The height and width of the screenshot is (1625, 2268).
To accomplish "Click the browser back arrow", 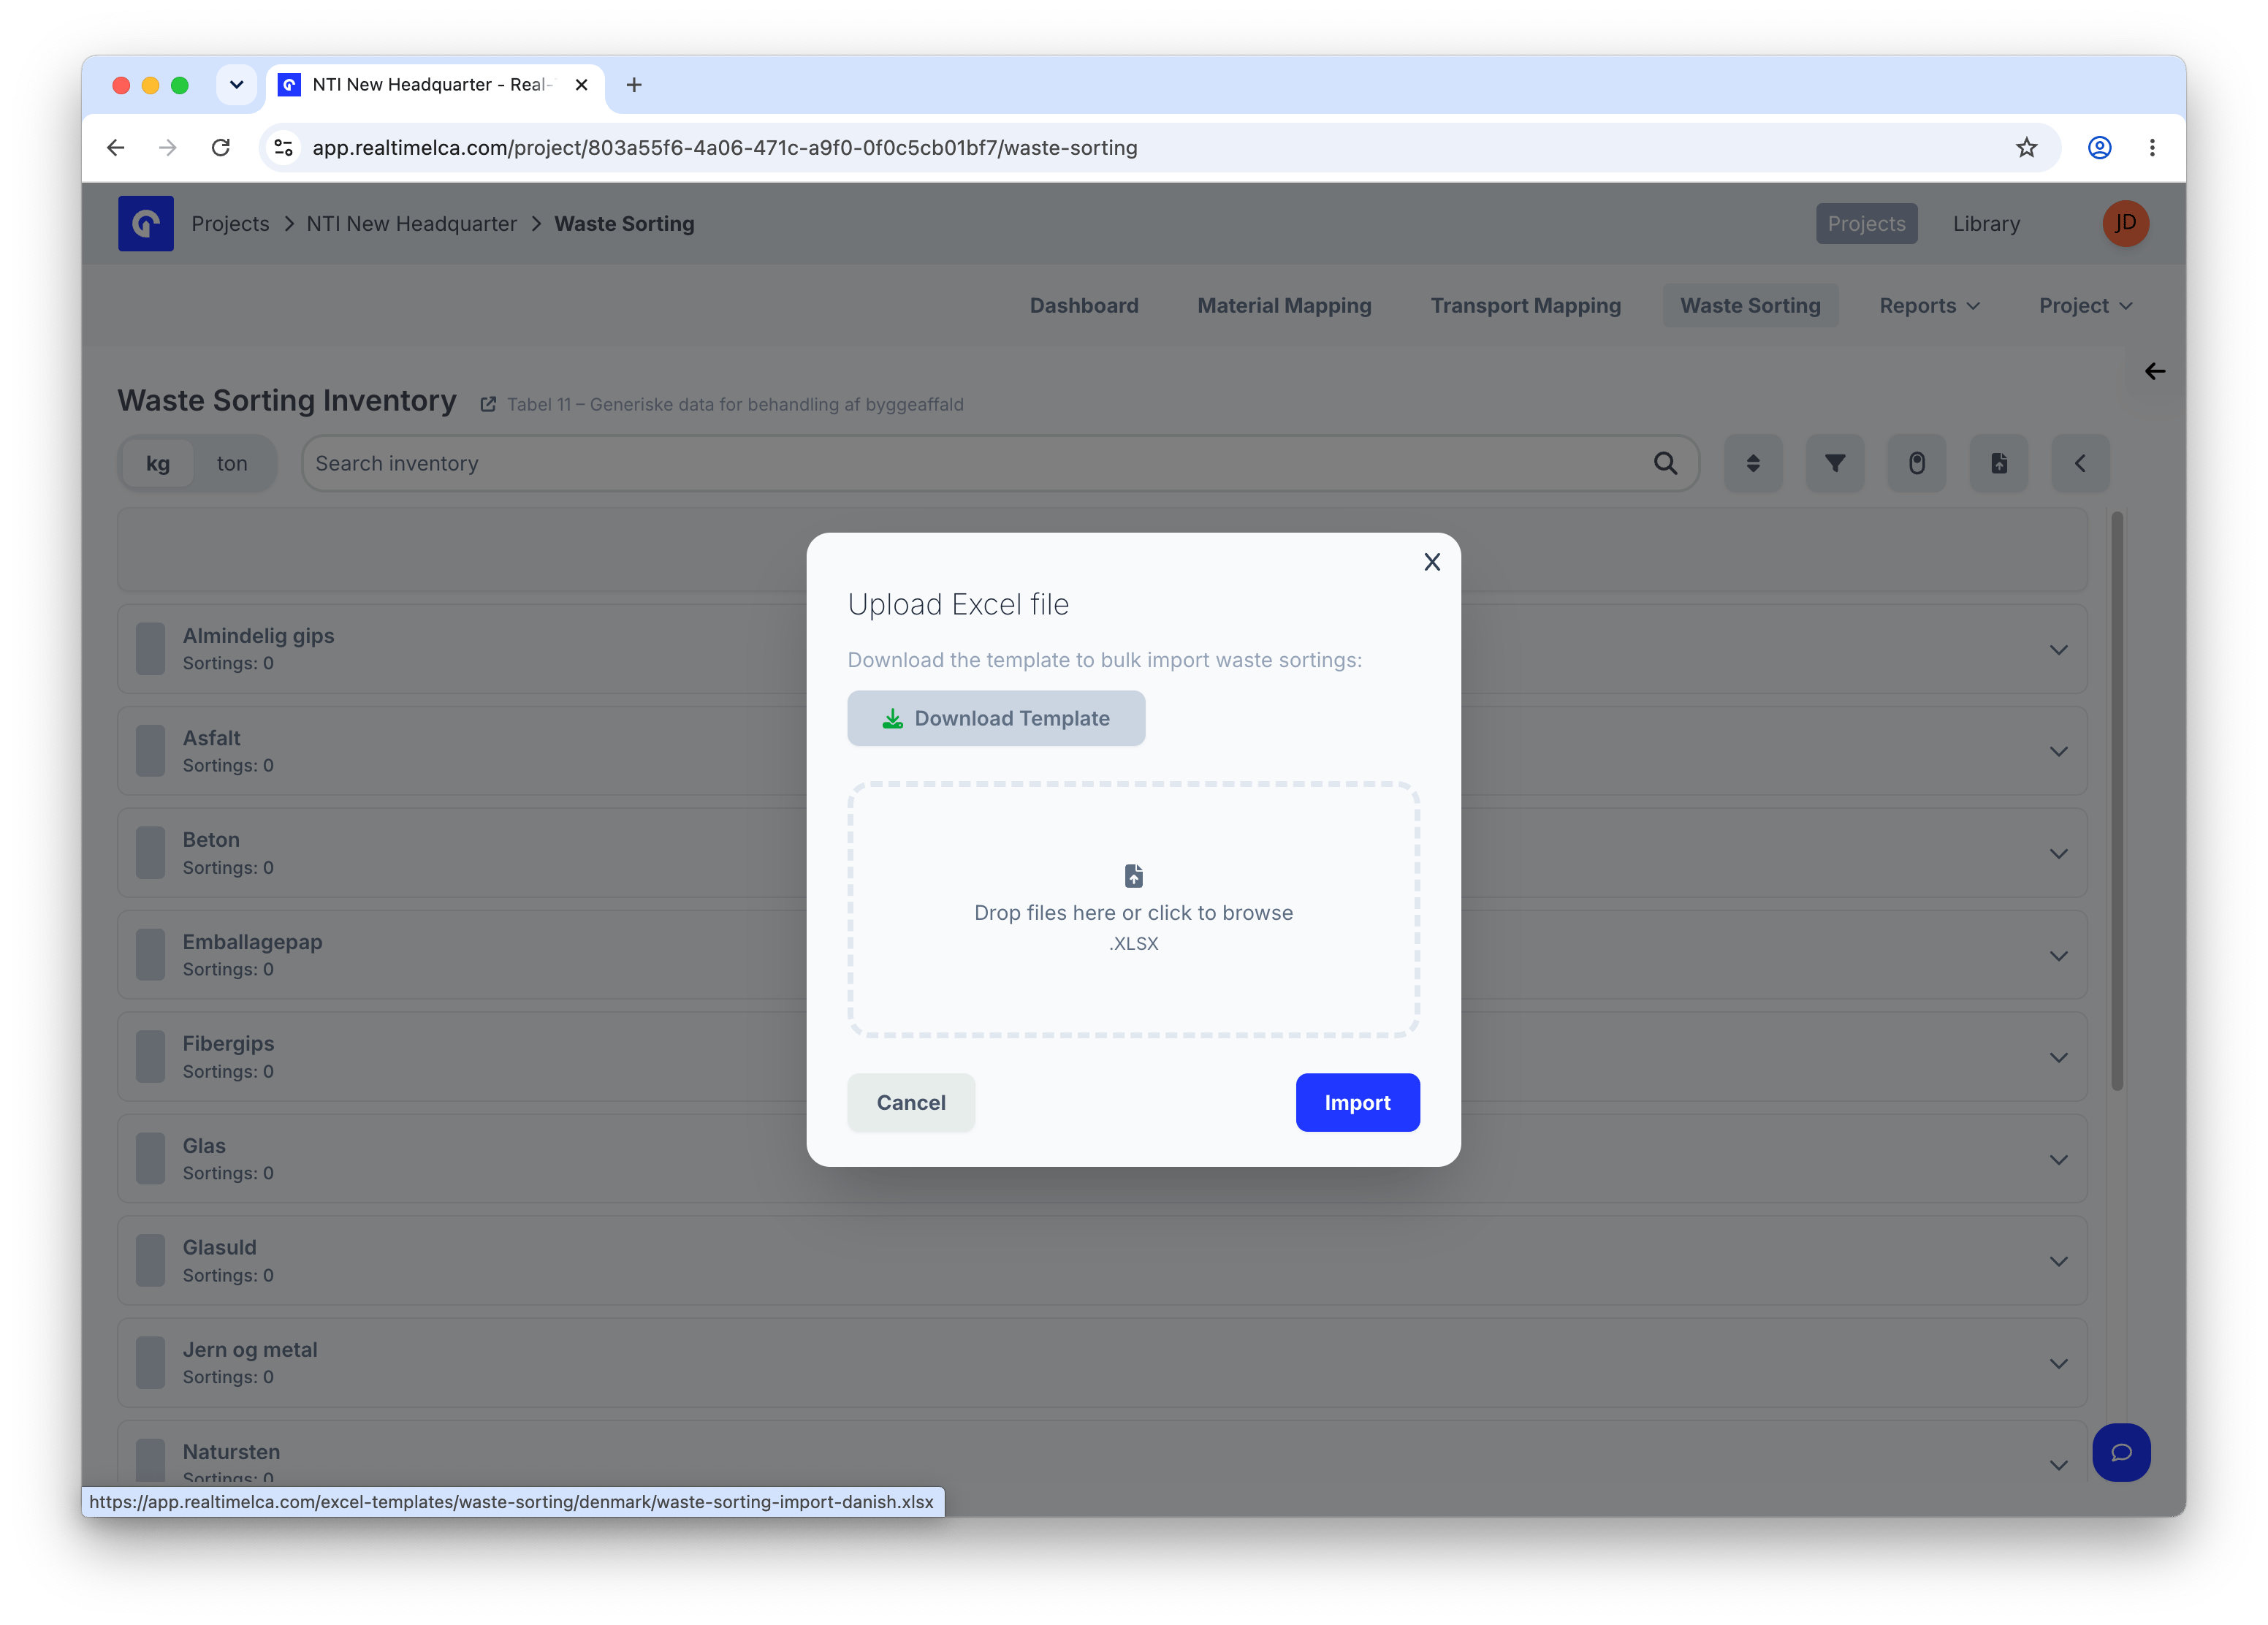I will pyautogui.click(x=116, y=148).
